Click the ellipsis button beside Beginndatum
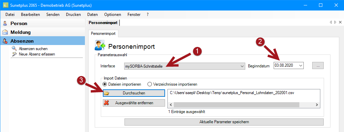 click(318, 65)
